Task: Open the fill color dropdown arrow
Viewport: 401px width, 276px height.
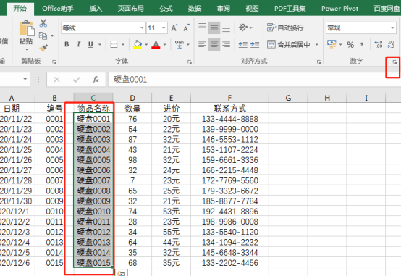Action: (x=146, y=44)
